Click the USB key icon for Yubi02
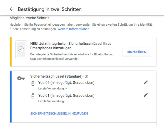This screenshot has height=126, width=164. pos(33,83)
